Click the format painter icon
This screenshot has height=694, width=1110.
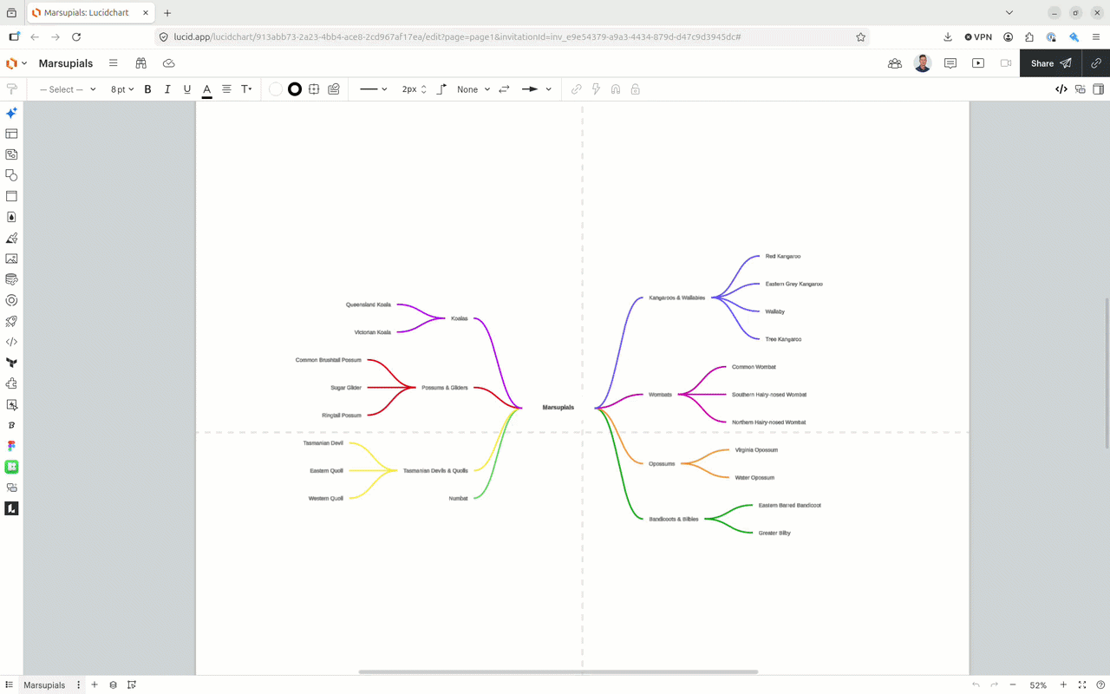coord(12,89)
